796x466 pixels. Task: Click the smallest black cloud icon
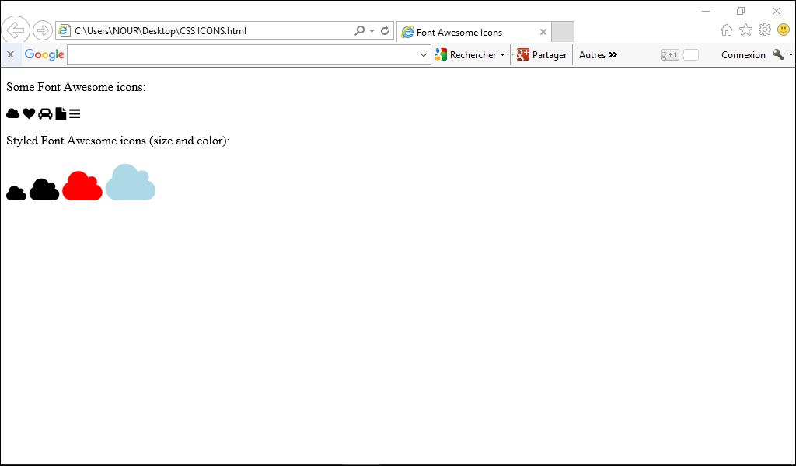(15, 192)
